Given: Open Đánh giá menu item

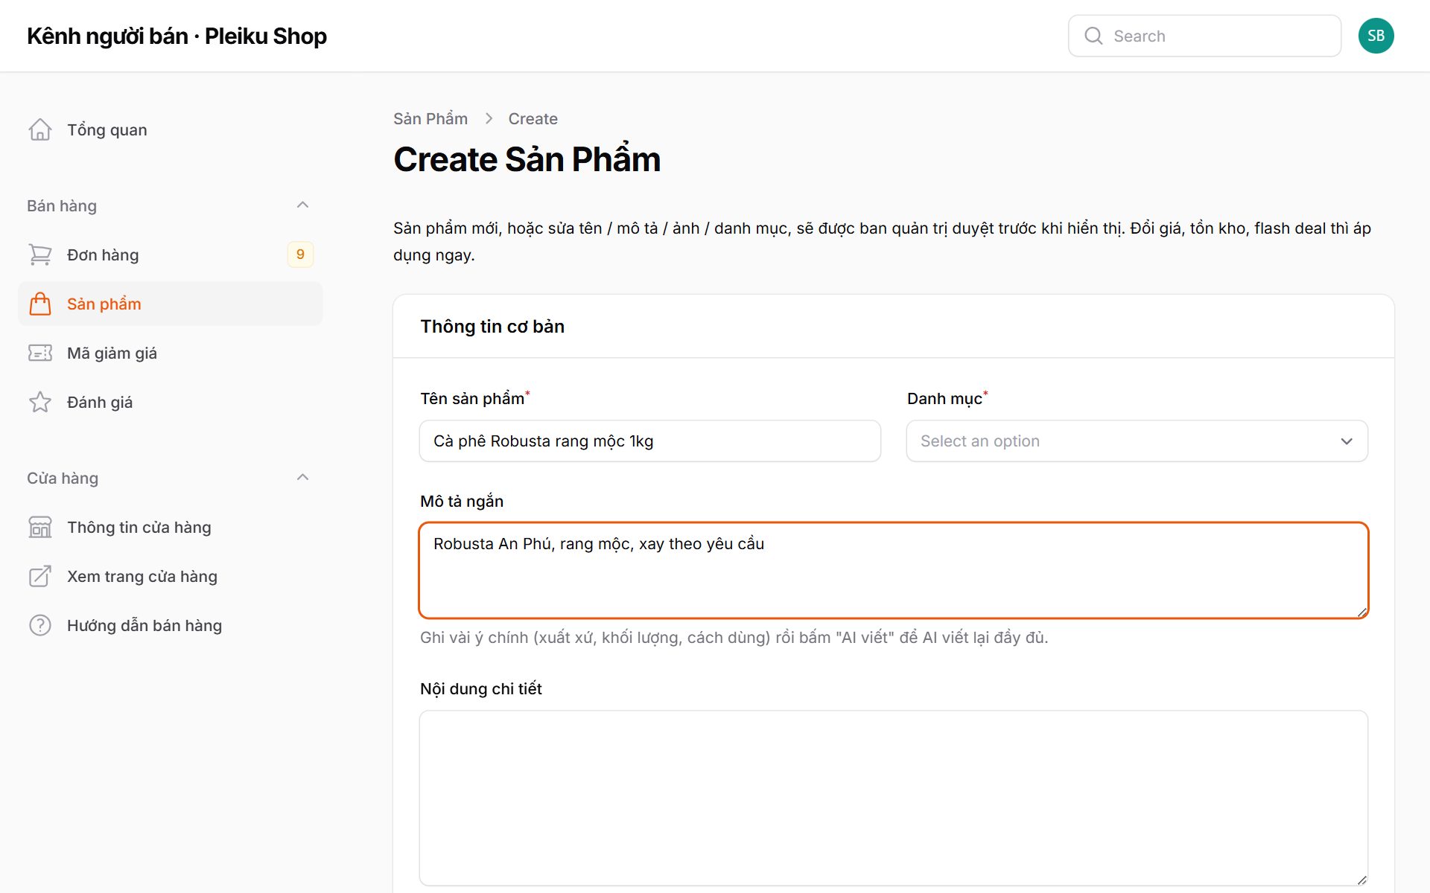Looking at the screenshot, I should click(170, 402).
